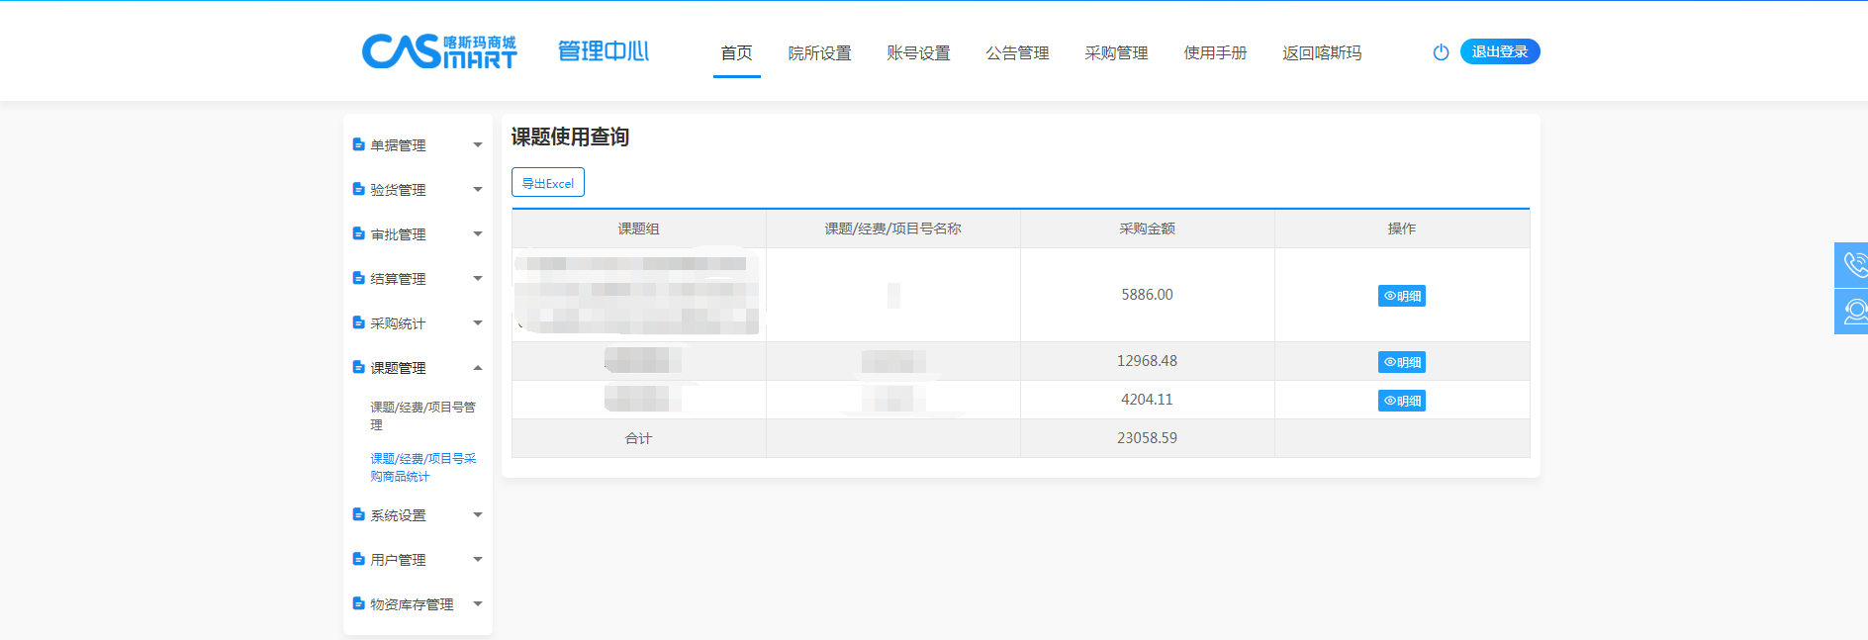Viewport: 1868px width, 640px height.
Task: View 明细 for the 5886.00 row
Action: [x=1401, y=296]
